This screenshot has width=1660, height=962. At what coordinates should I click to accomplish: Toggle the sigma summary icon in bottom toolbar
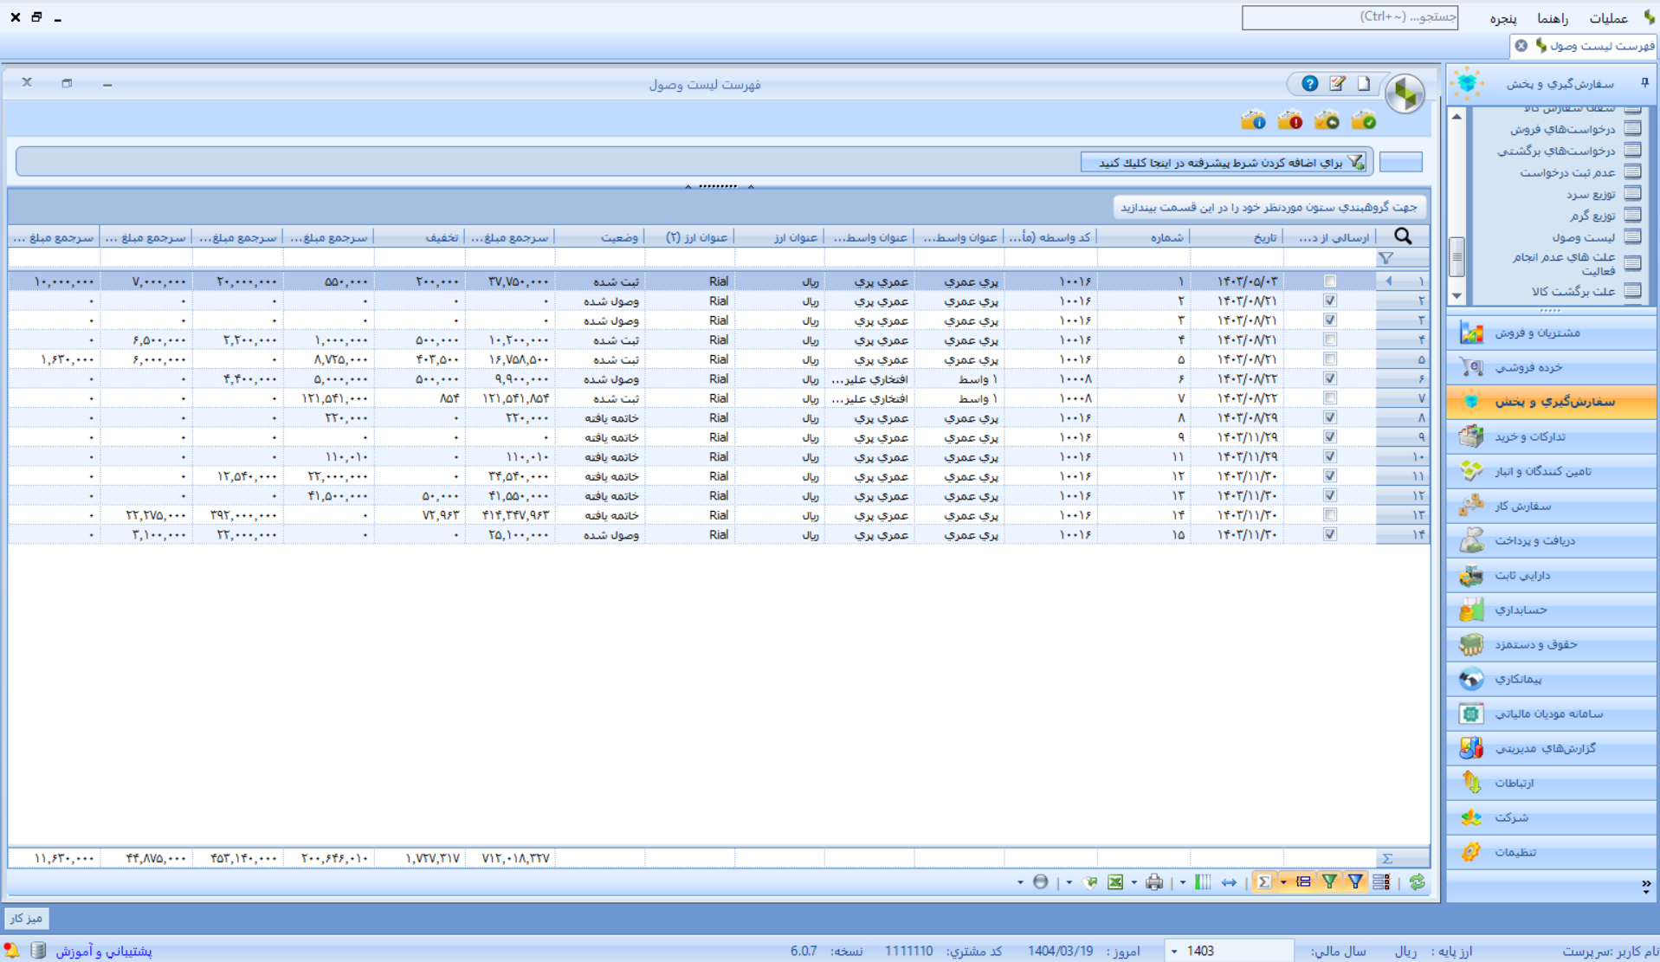tap(1264, 882)
